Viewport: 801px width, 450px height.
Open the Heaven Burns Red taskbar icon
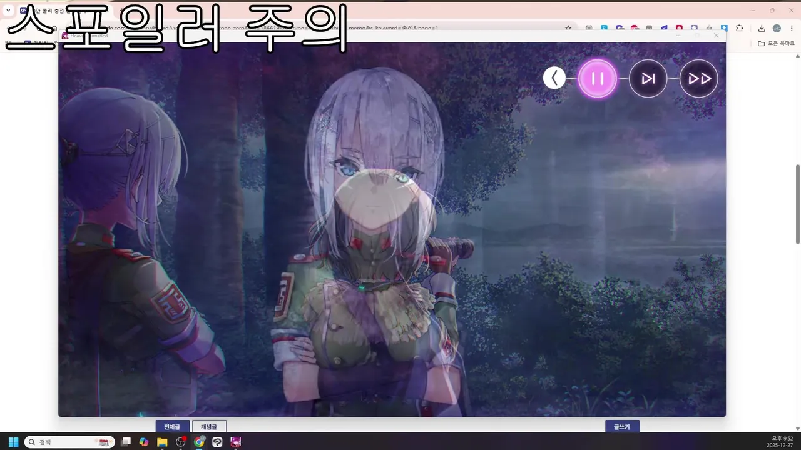coord(236,442)
